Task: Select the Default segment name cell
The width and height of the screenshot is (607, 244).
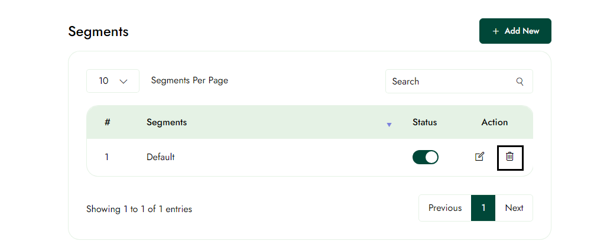Action: (x=161, y=157)
